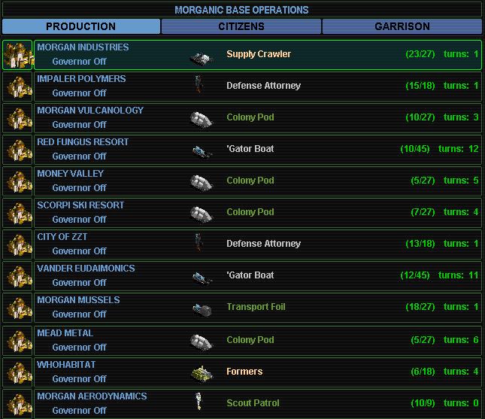Click Morgan Aerodynamics base name
The image size is (485, 419).
click(x=92, y=396)
